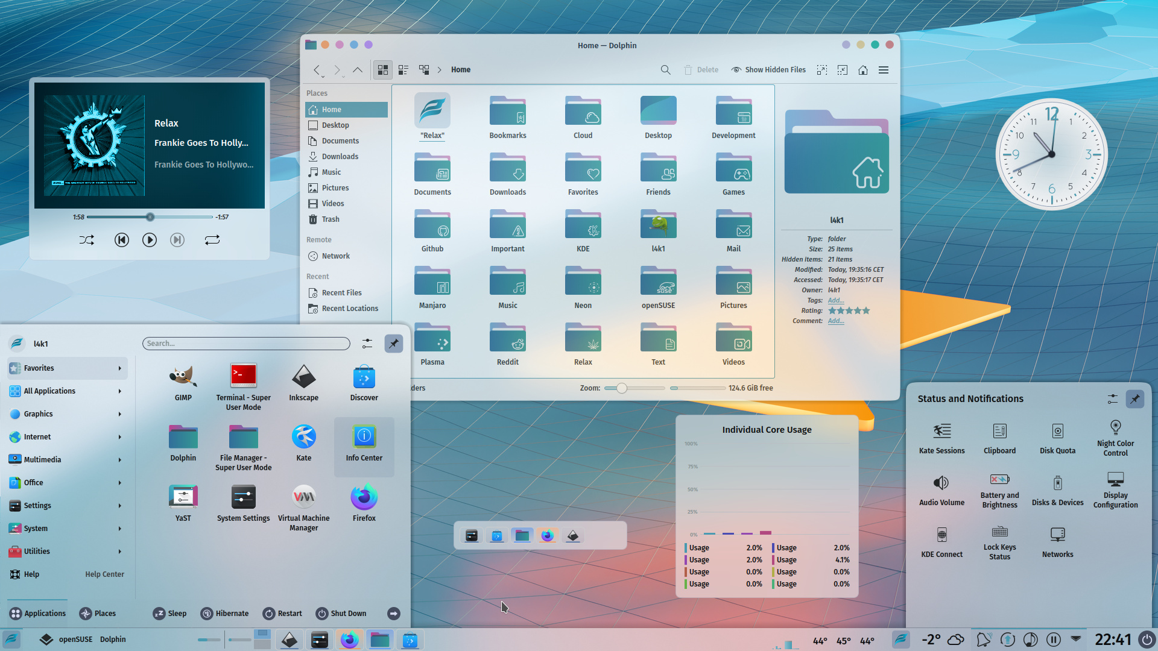Click Add link next to Tags
This screenshot has width=1158, height=651.
(836, 300)
